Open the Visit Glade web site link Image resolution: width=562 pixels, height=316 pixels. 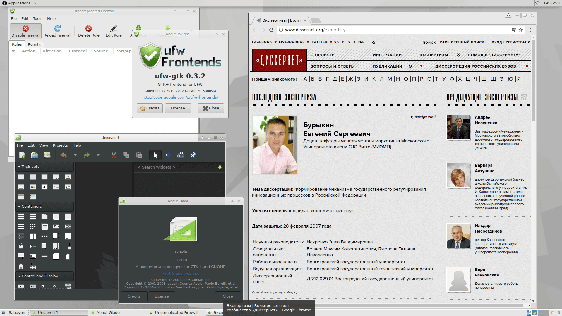(181, 273)
